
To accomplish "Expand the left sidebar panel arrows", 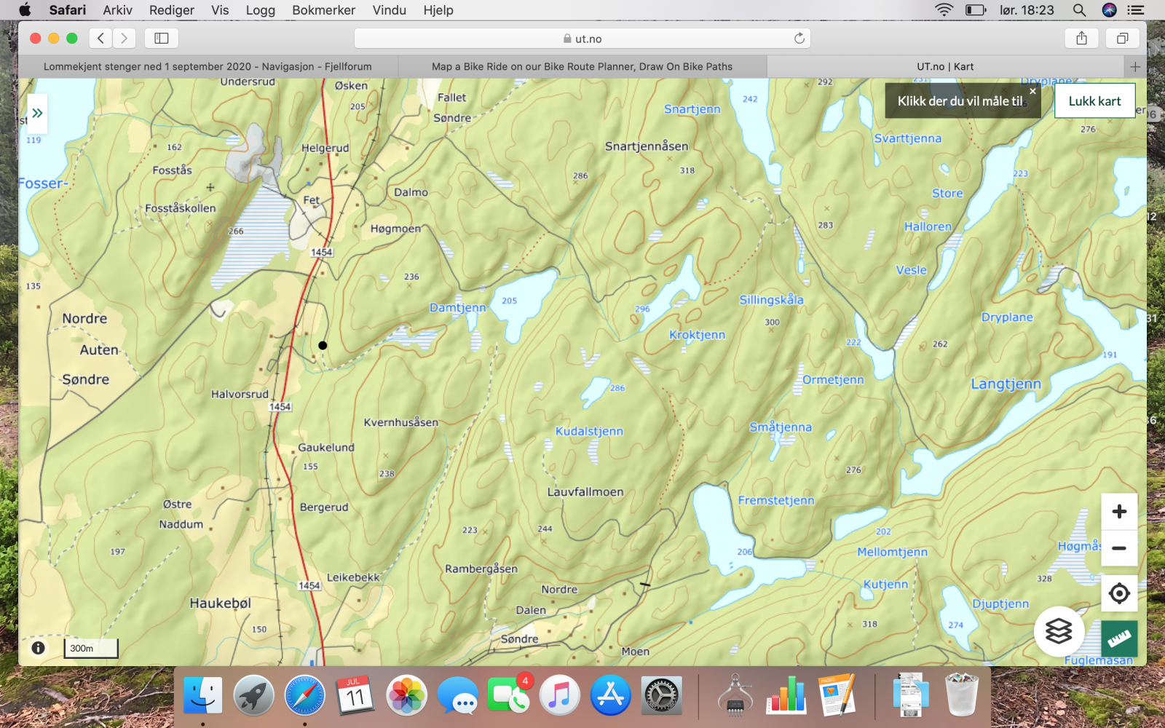I will [x=37, y=113].
